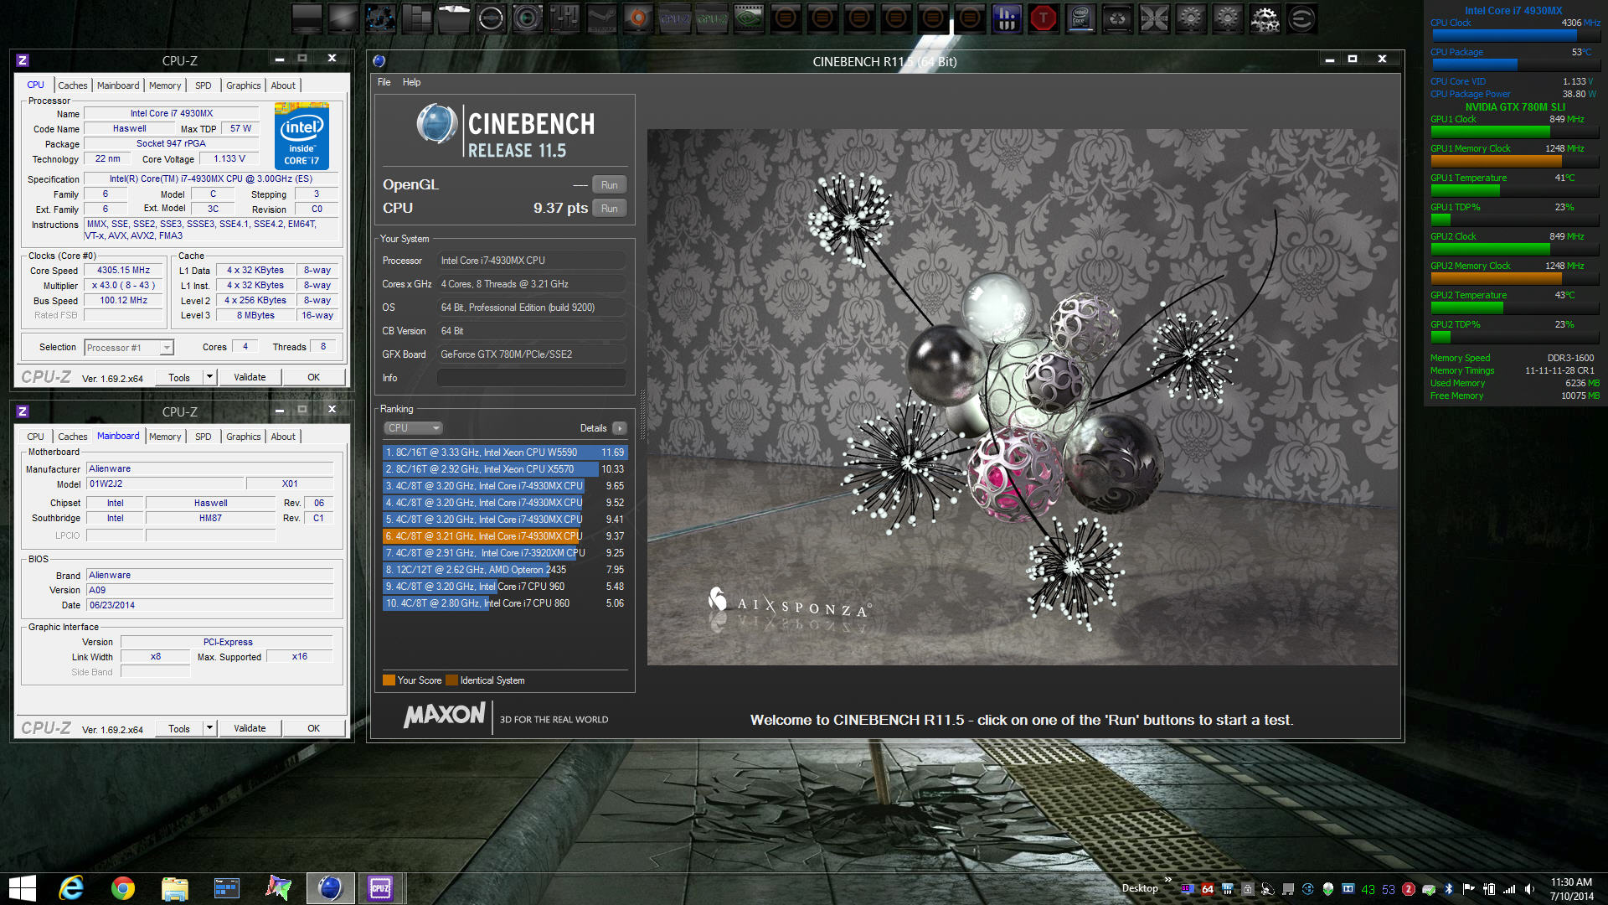Open the Windows Start button
1608x905 pixels.
22,888
